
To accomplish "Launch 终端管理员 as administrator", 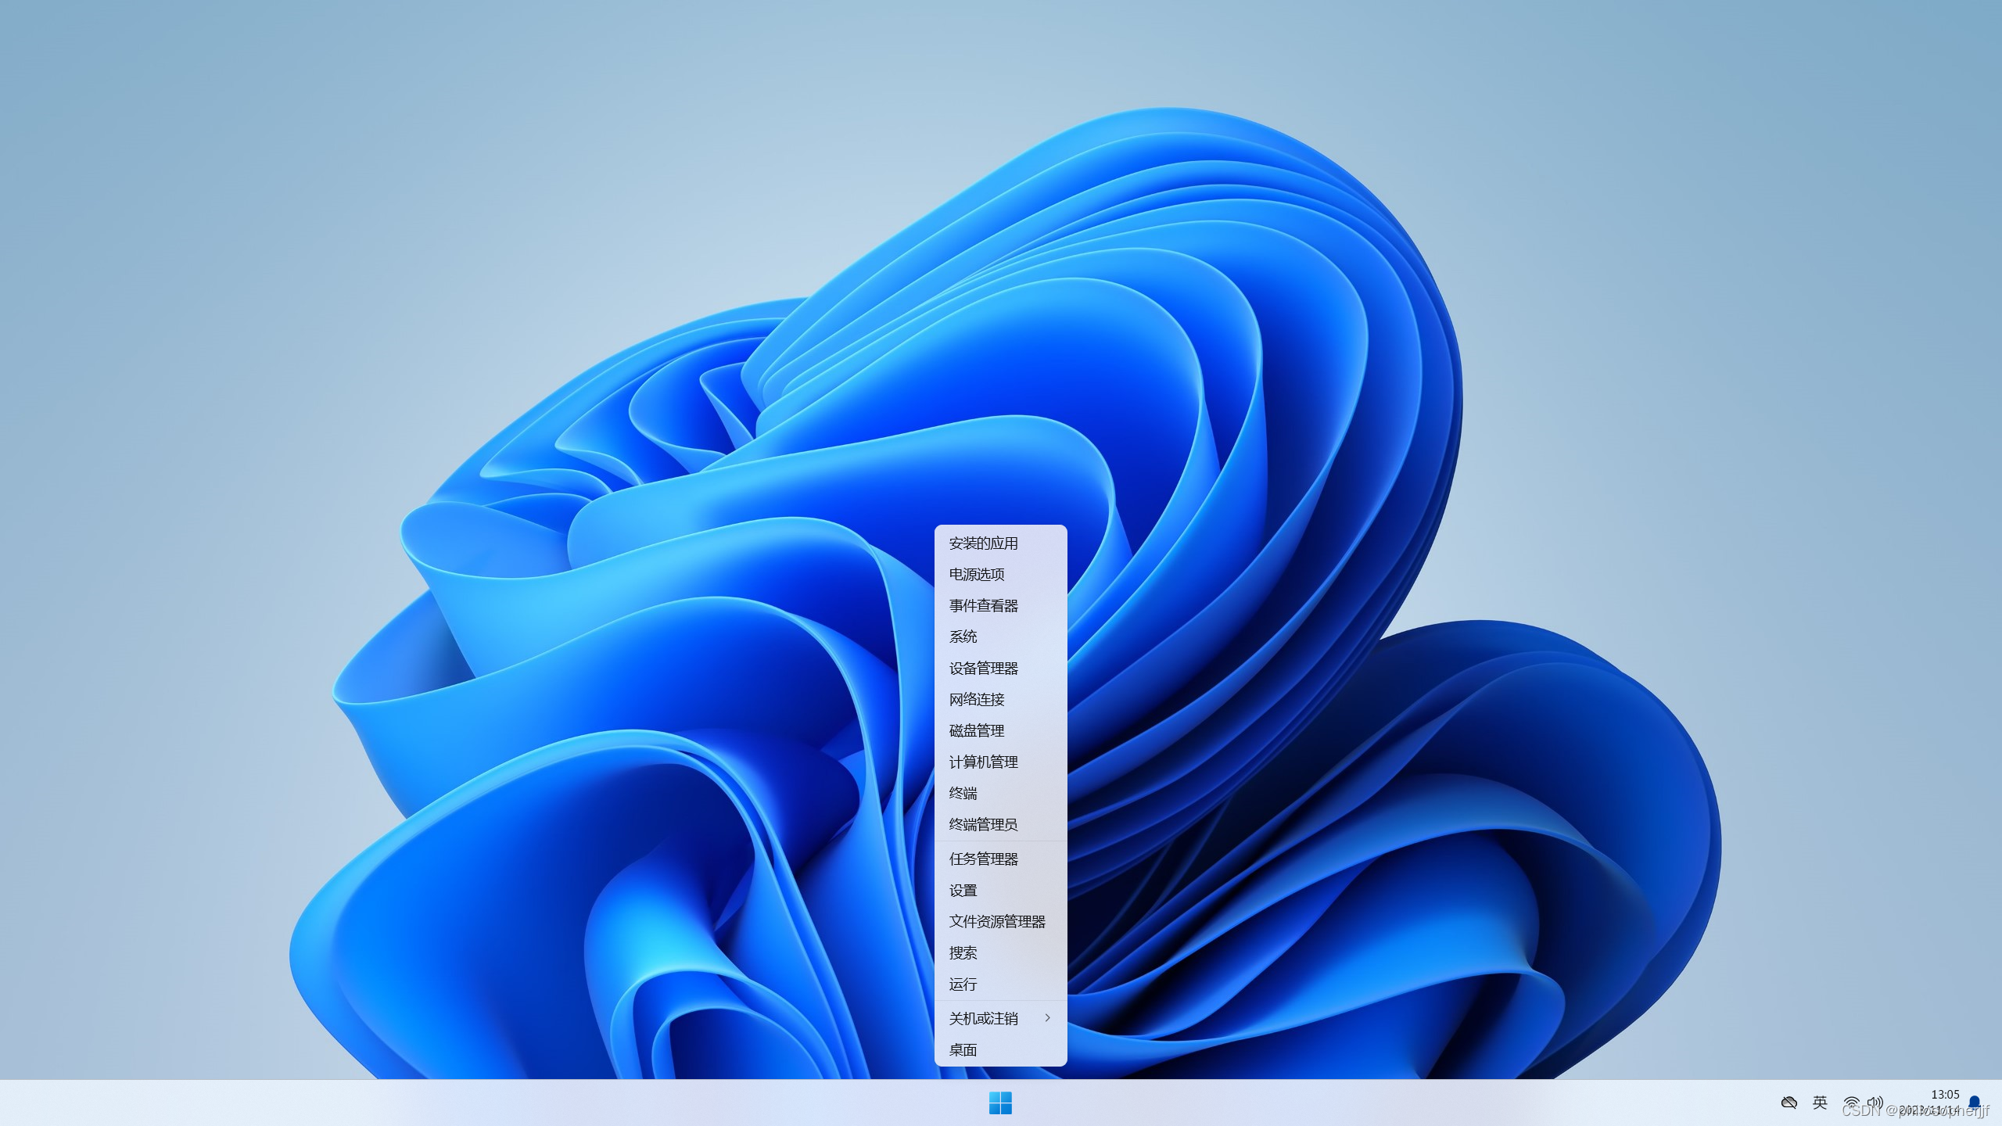I will coord(1001,824).
